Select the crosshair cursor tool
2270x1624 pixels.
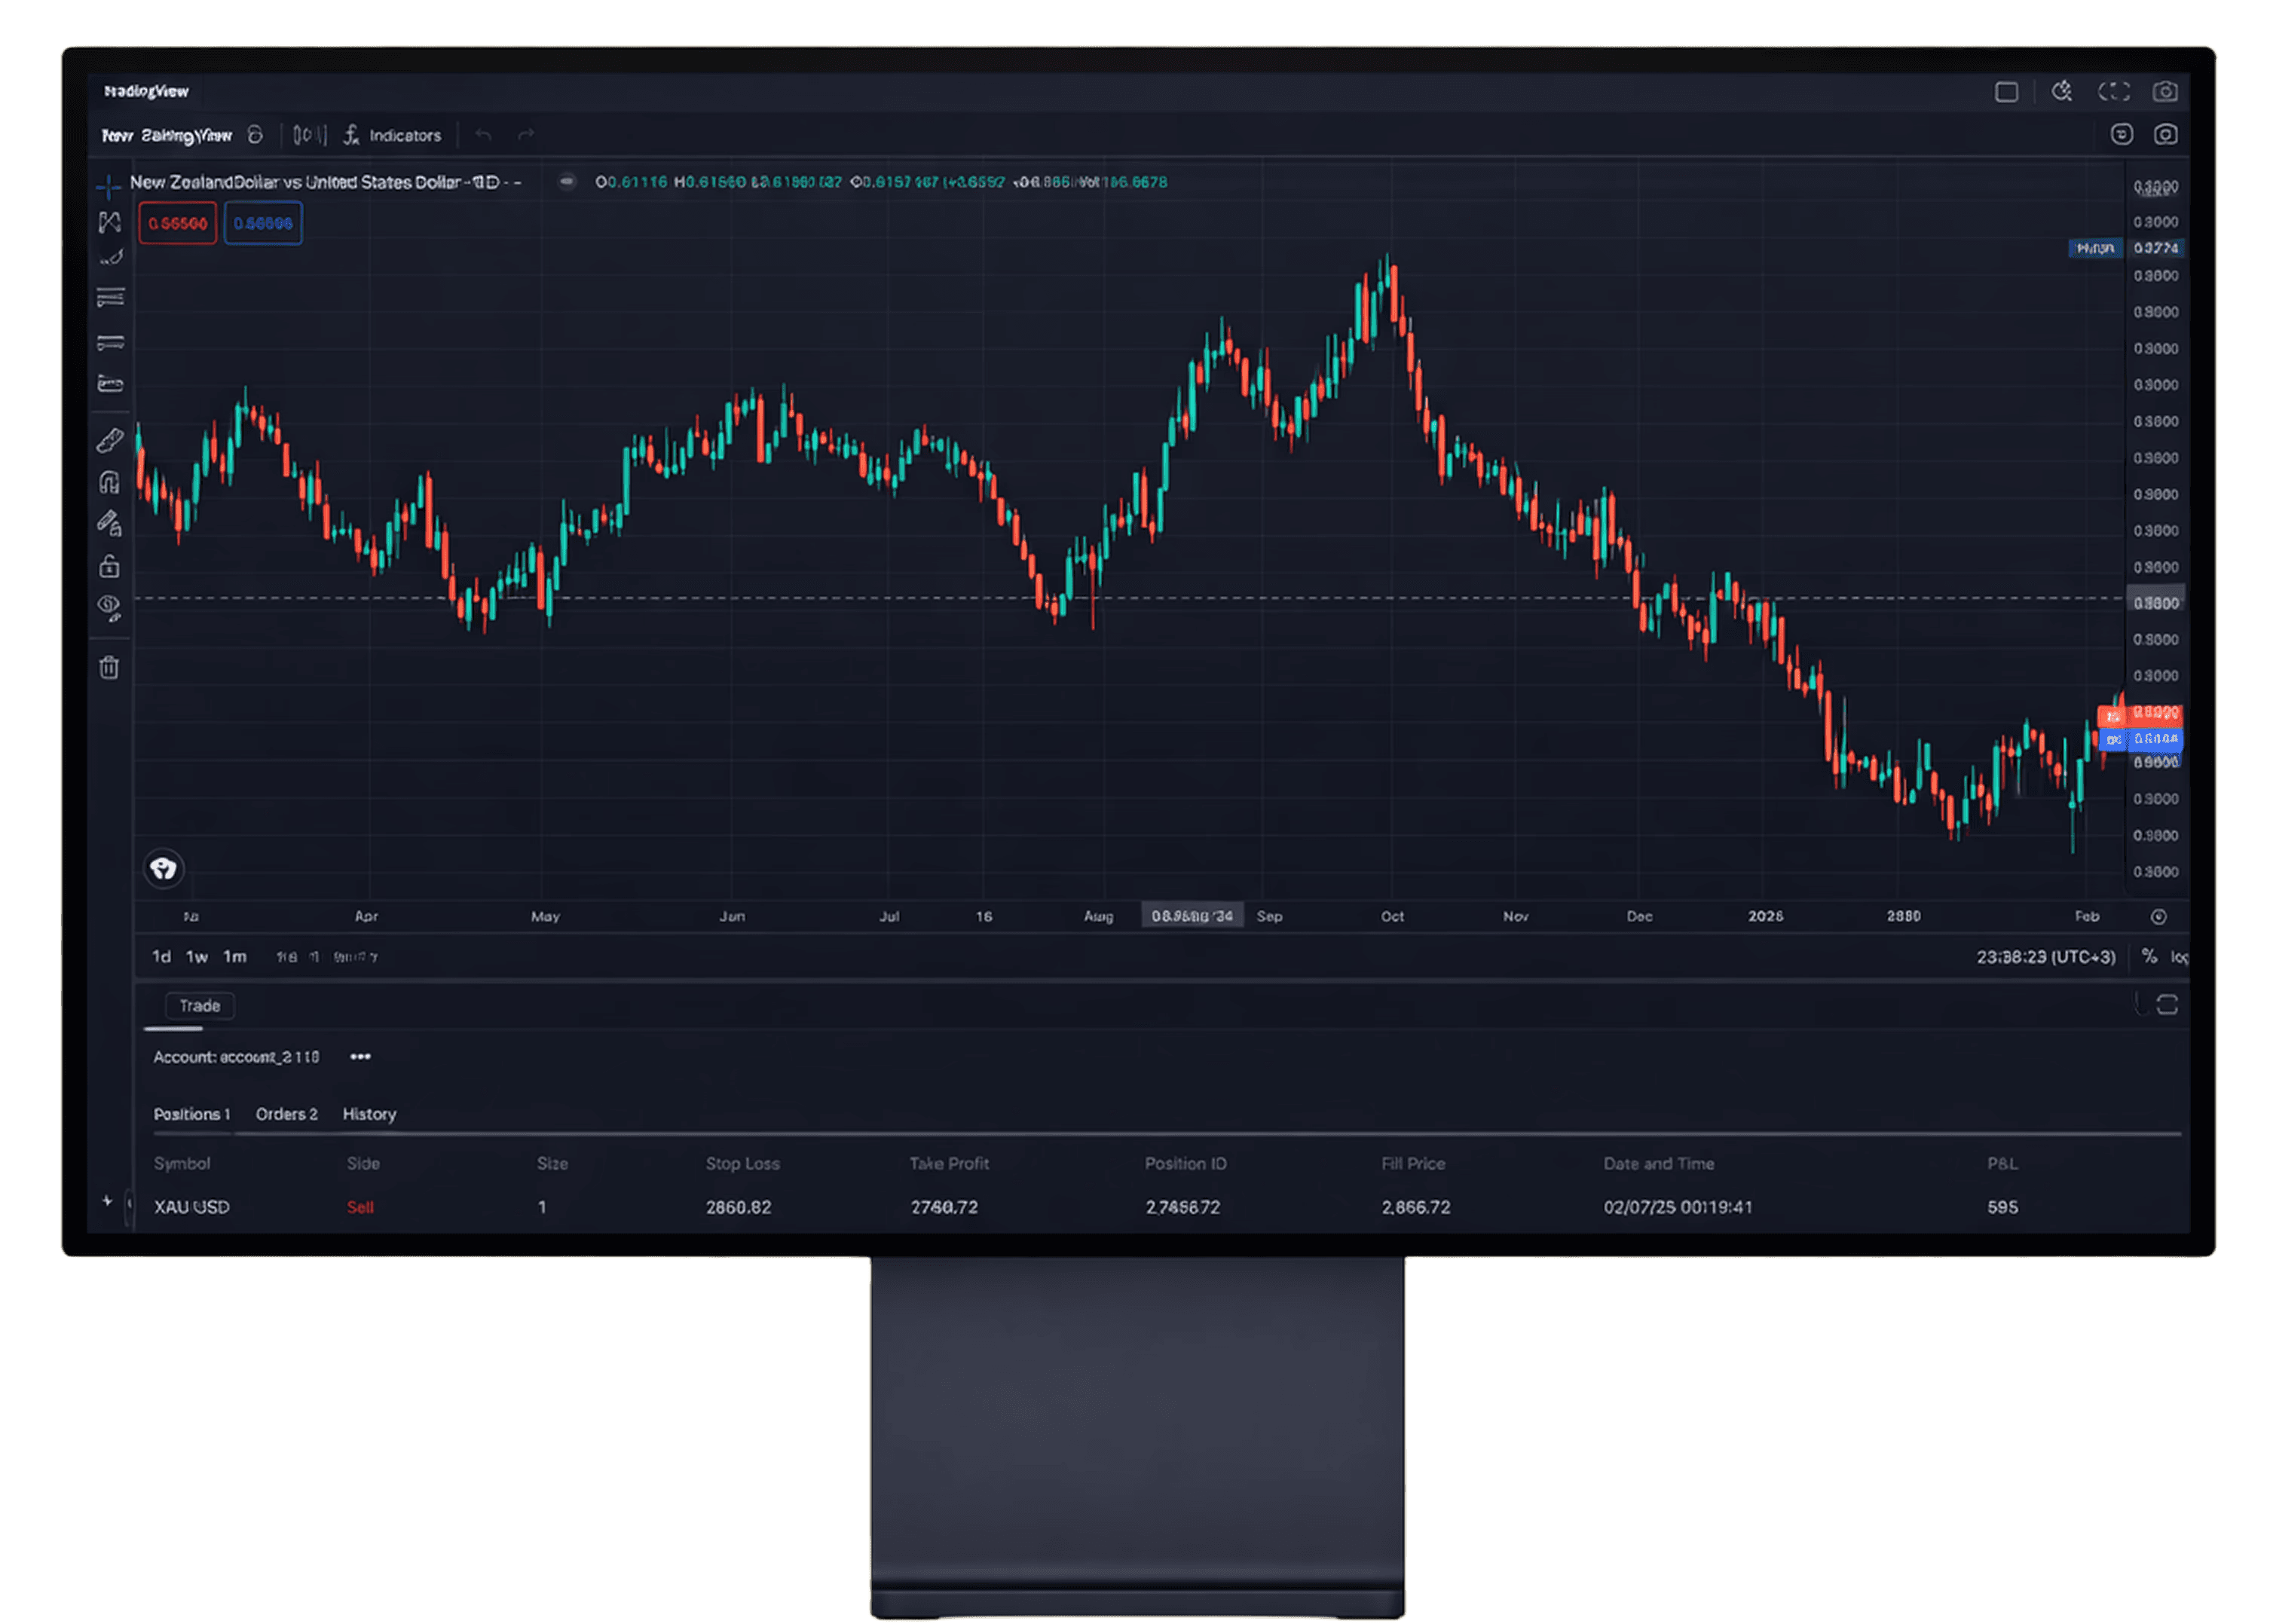pos(108,186)
